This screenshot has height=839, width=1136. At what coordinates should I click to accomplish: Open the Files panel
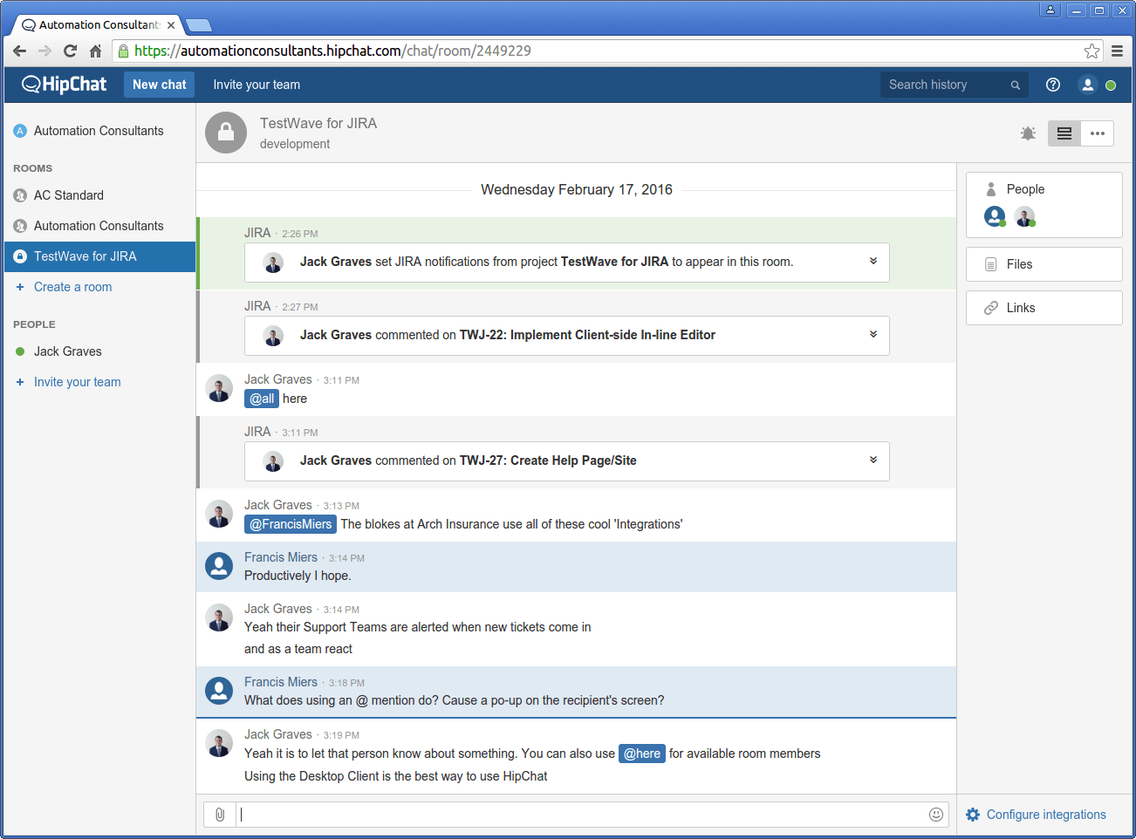pyautogui.click(x=1044, y=264)
